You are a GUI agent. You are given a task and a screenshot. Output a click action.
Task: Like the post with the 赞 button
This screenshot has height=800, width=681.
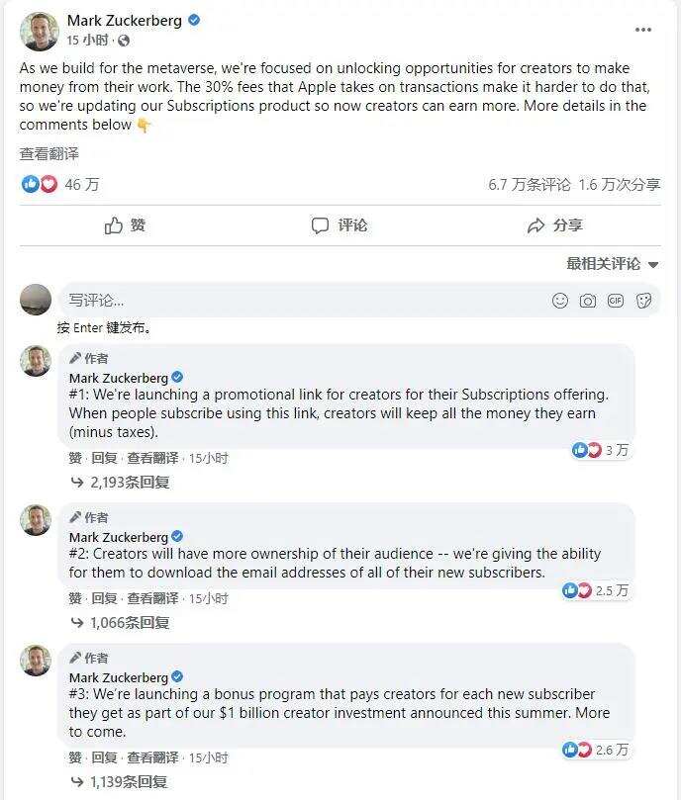tap(125, 225)
